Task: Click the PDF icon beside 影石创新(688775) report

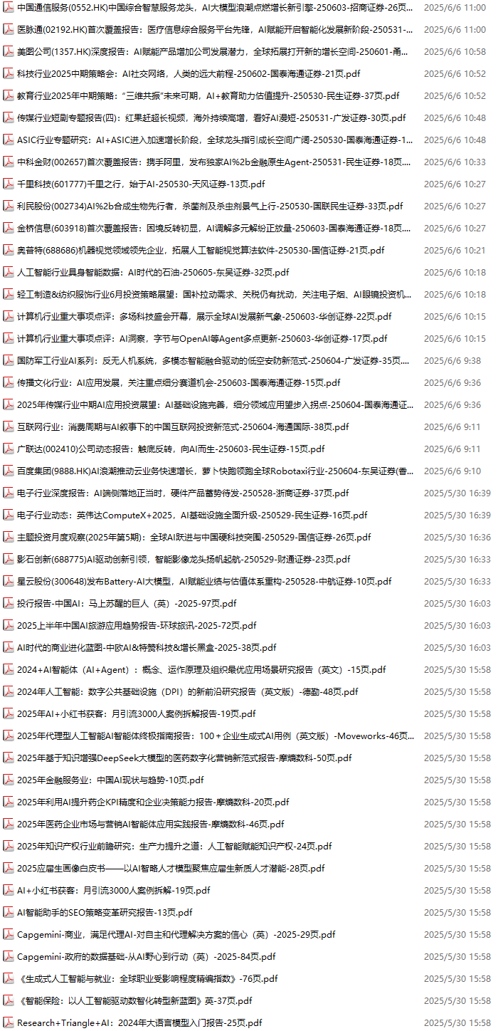Action: click(x=9, y=560)
